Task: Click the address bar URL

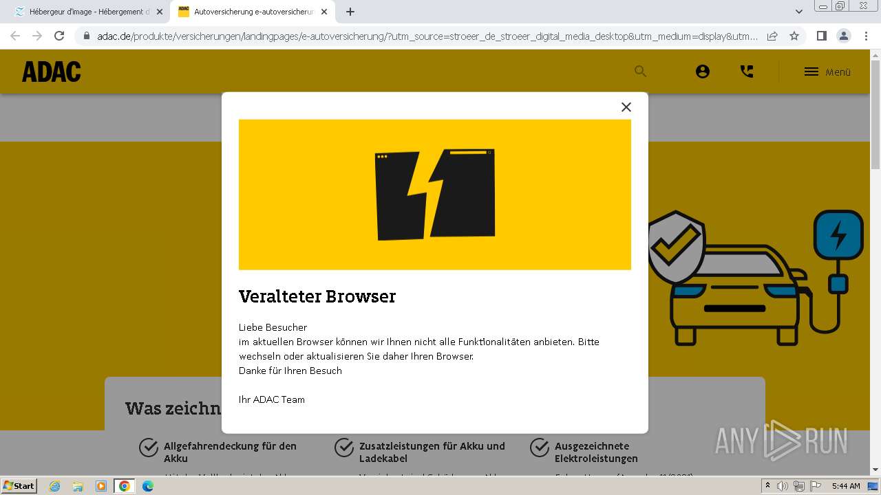Action: coord(427,36)
